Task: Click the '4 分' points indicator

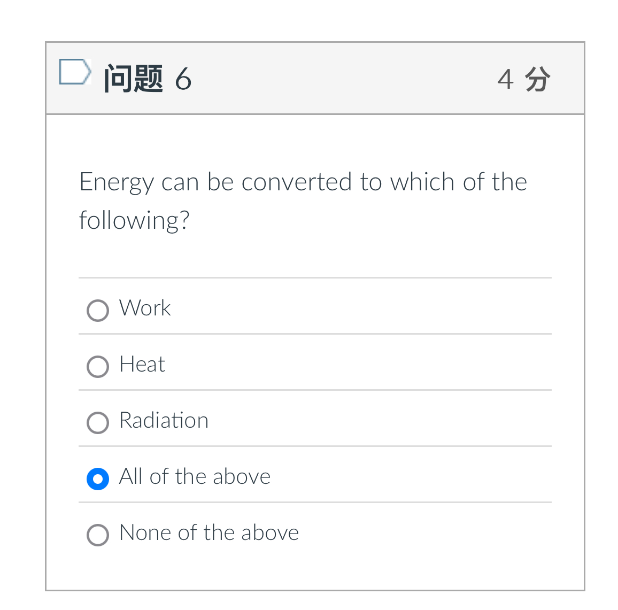Action: pyautogui.click(x=523, y=79)
